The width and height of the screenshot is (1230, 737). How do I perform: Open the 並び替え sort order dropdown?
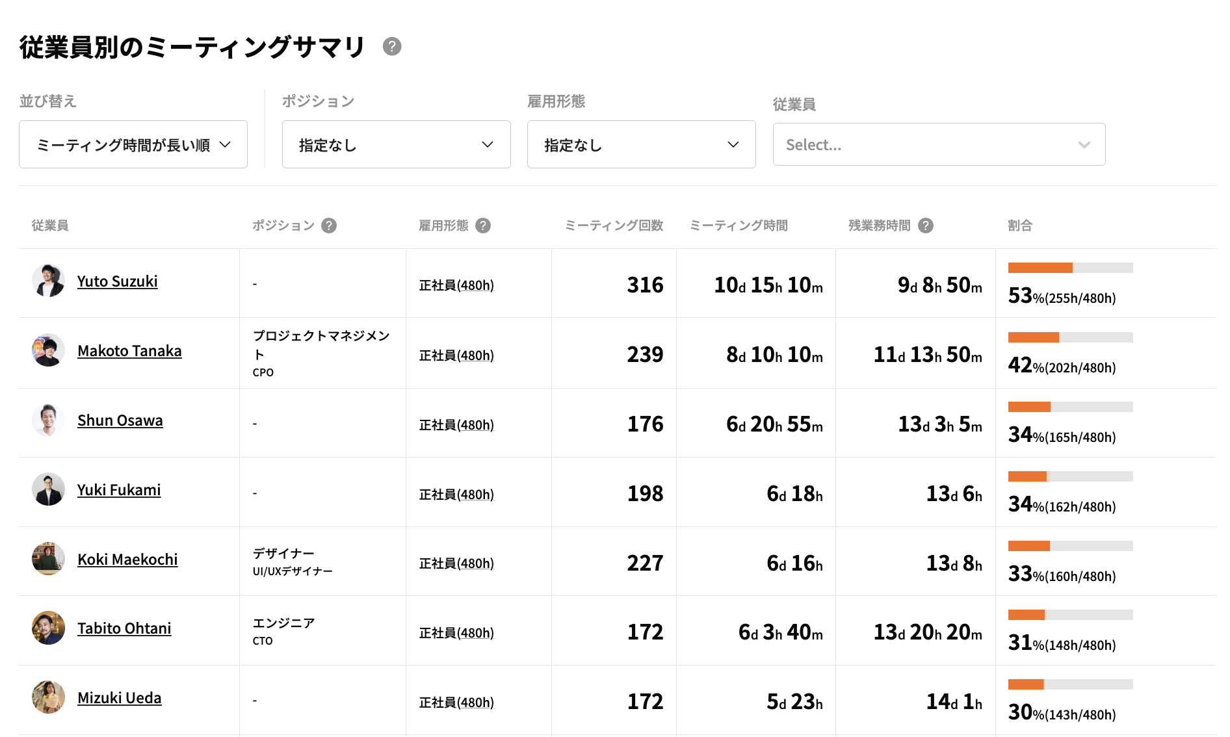(x=133, y=145)
